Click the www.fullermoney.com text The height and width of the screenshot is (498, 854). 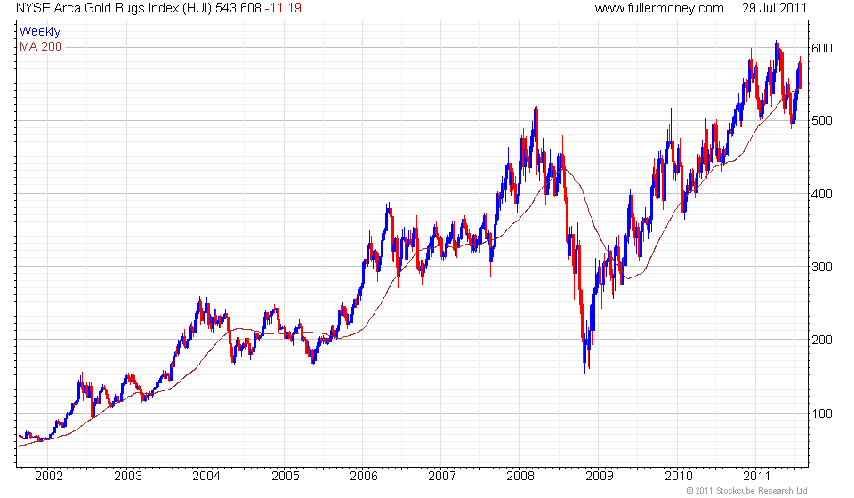(659, 8)
